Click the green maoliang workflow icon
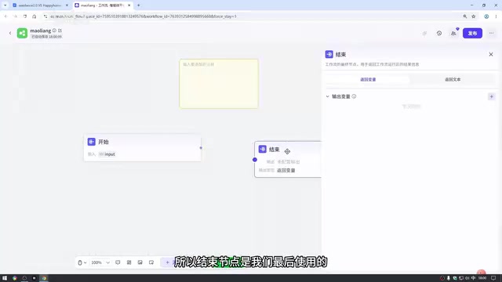 22,33
